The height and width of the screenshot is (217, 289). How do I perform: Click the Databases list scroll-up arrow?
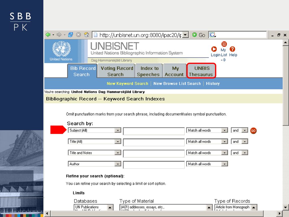point(110,207)
